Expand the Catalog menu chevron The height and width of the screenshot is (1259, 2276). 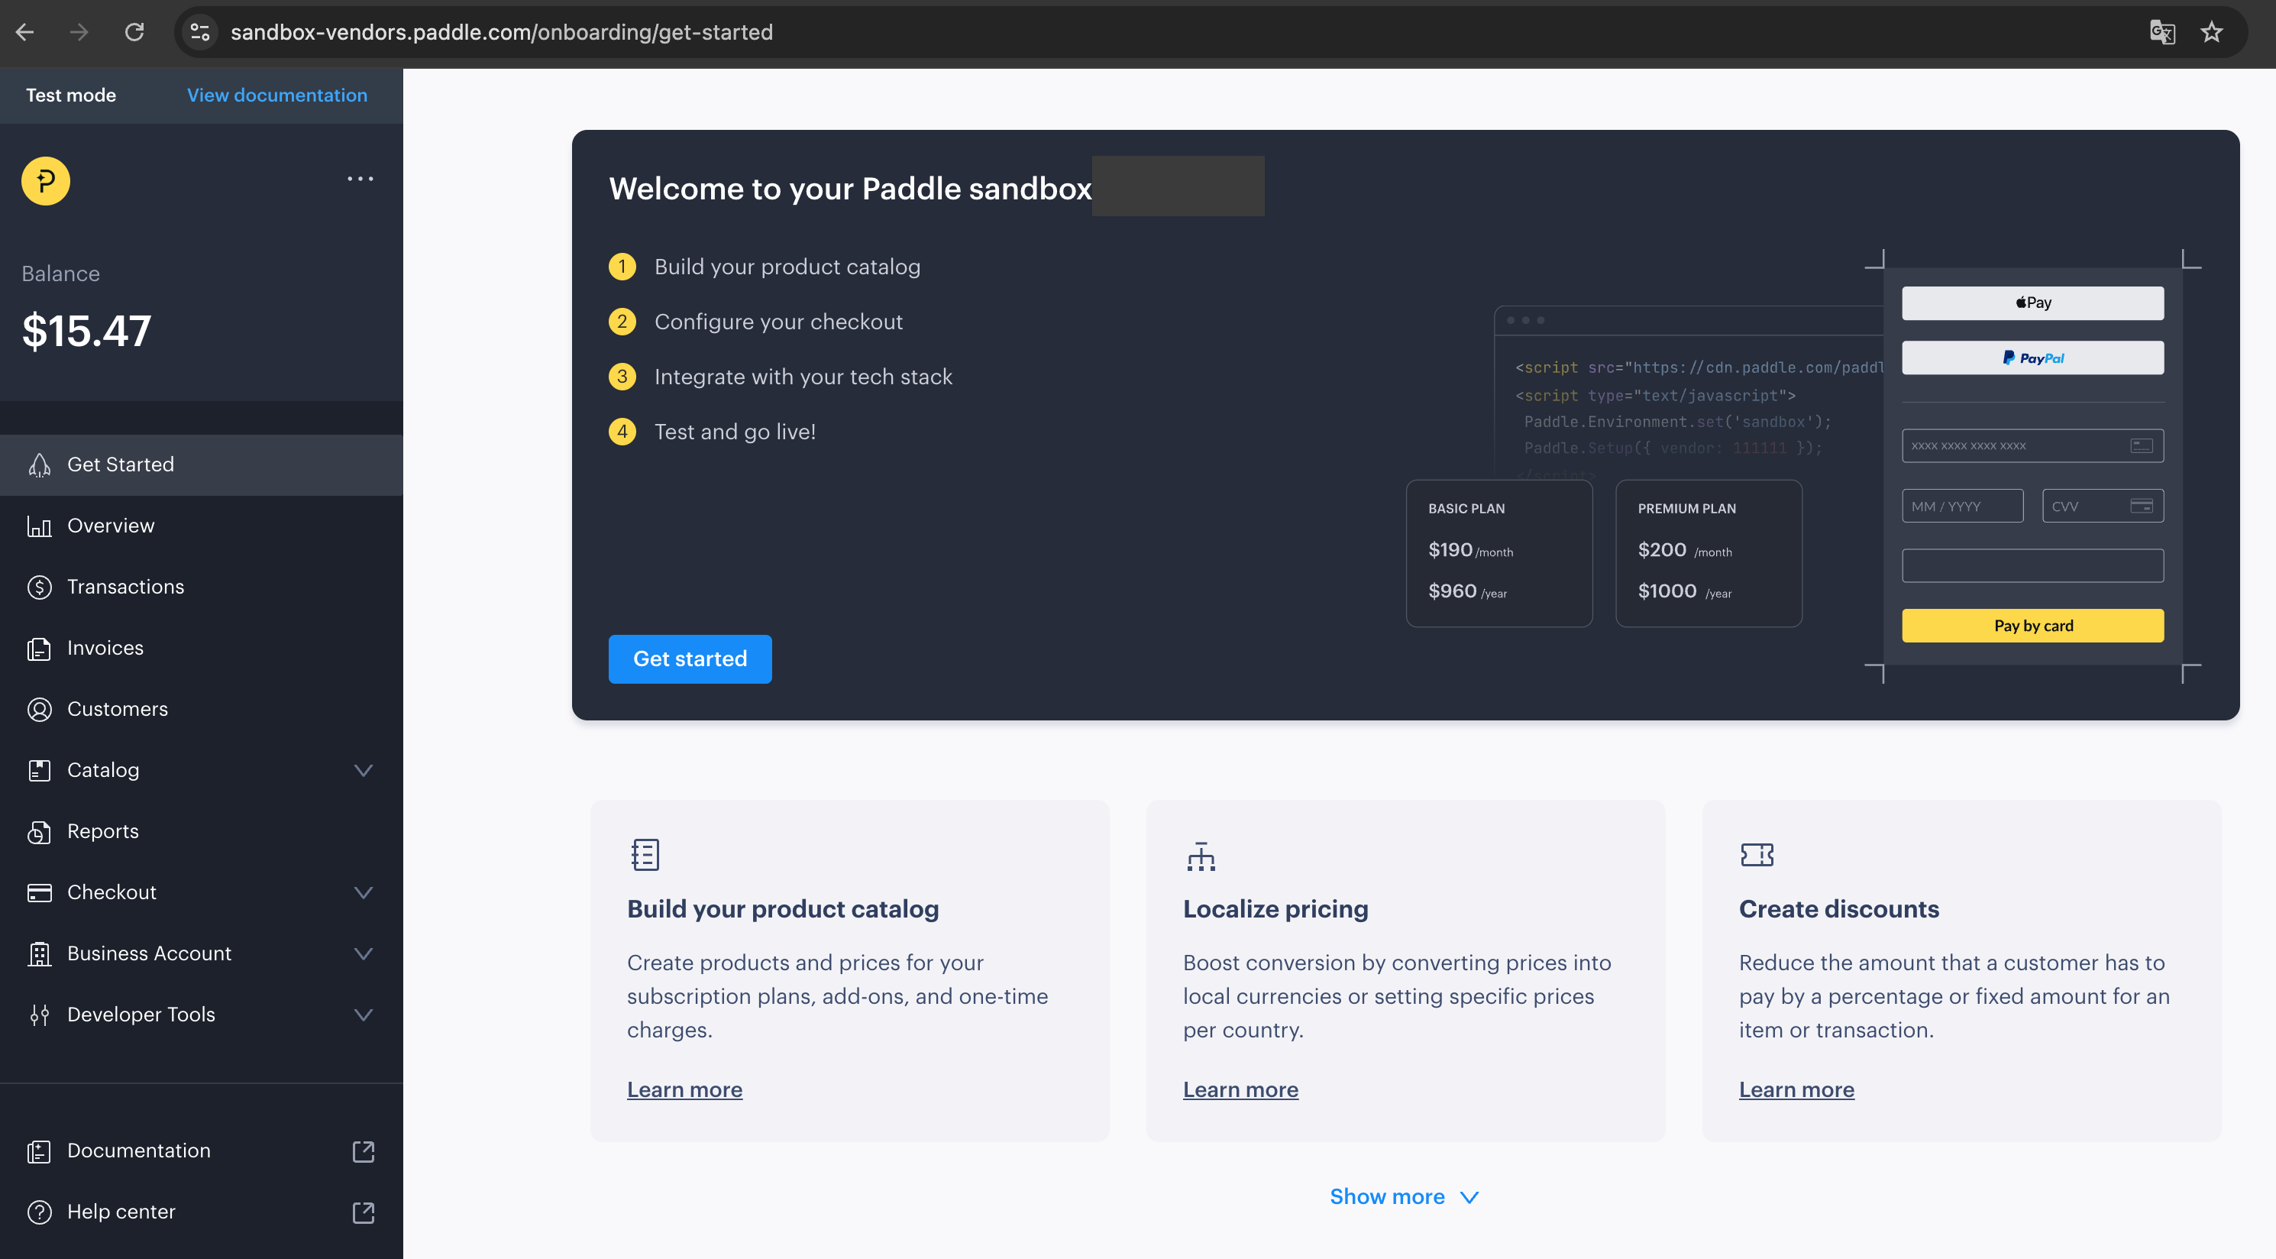[363, 770]
